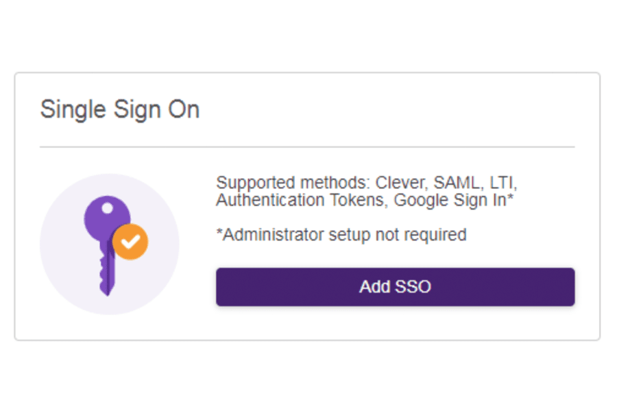Click the teeth of the key blade

(102, 273)
